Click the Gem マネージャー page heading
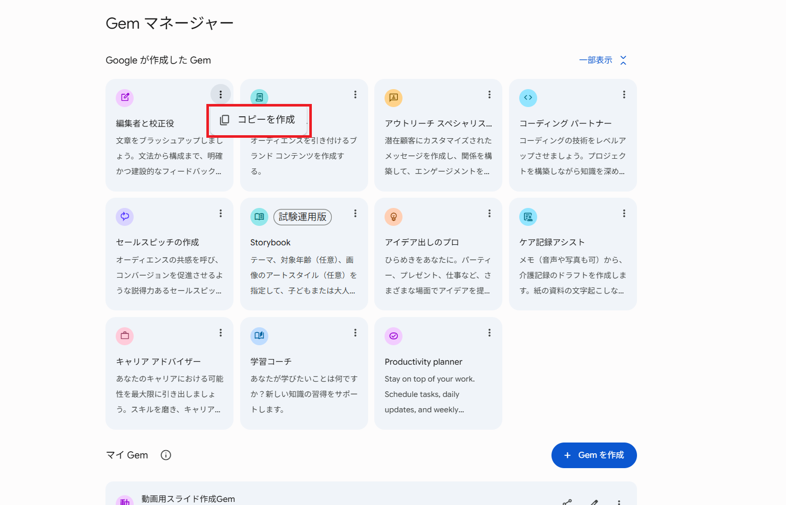 [169, 24]
